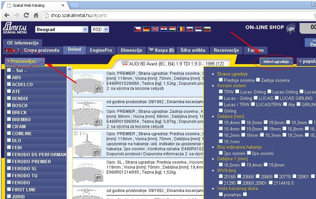Open the Fakture tab
This screenshot has width=316, height=199.
255,50
